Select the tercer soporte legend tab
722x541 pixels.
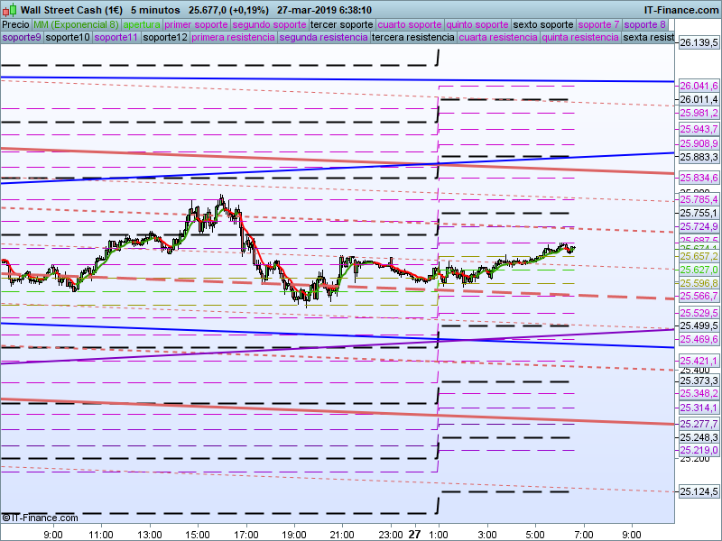(x=342, y=25)
